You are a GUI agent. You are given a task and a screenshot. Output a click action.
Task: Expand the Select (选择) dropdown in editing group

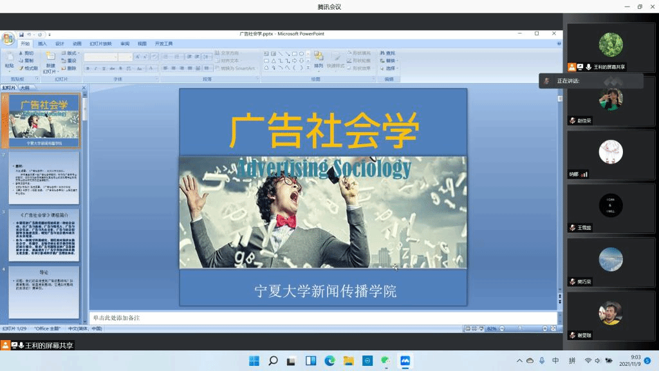tap(391, 68)
